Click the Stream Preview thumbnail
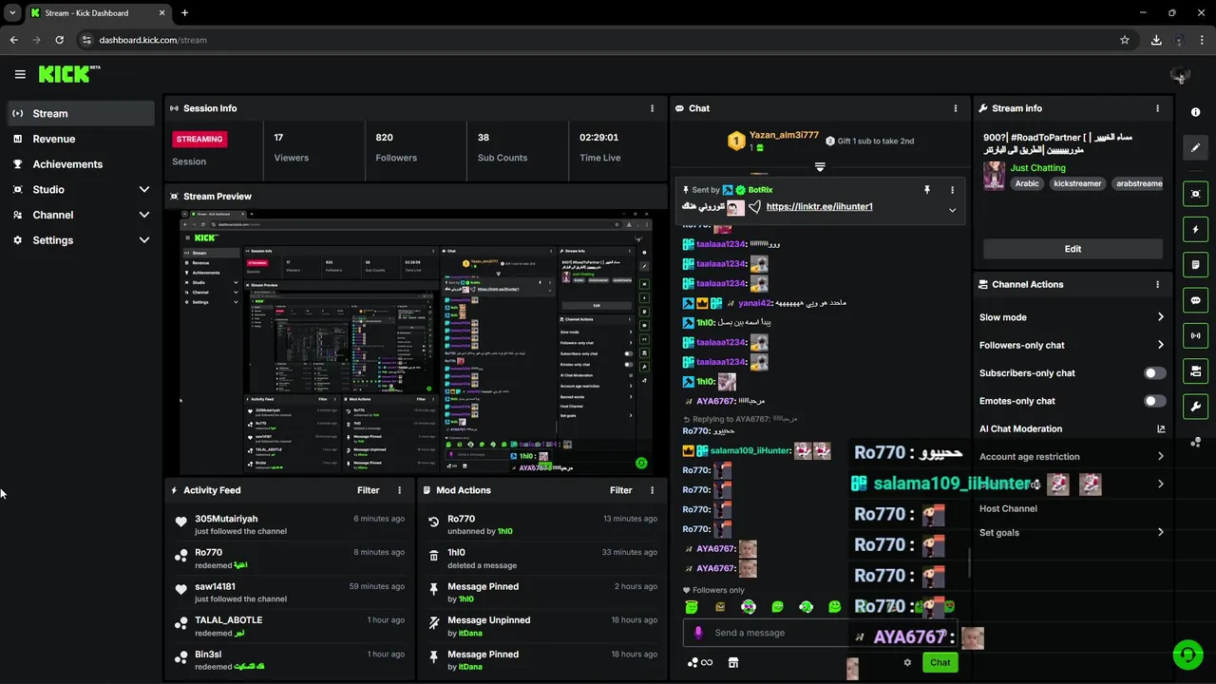The height and width of the screenshot is (684, 1216). pyautogui.click(x=416, y=342)
